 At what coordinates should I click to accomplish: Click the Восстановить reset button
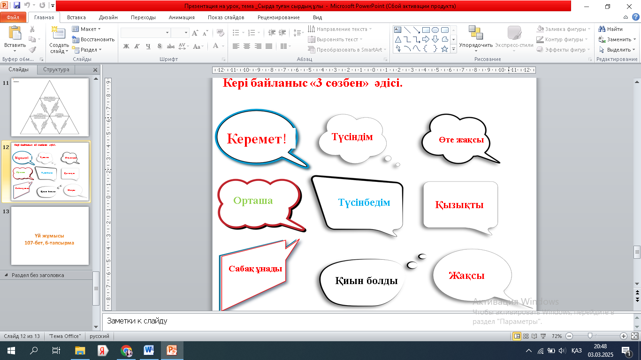pyautogui.click(x=93, y=39)
